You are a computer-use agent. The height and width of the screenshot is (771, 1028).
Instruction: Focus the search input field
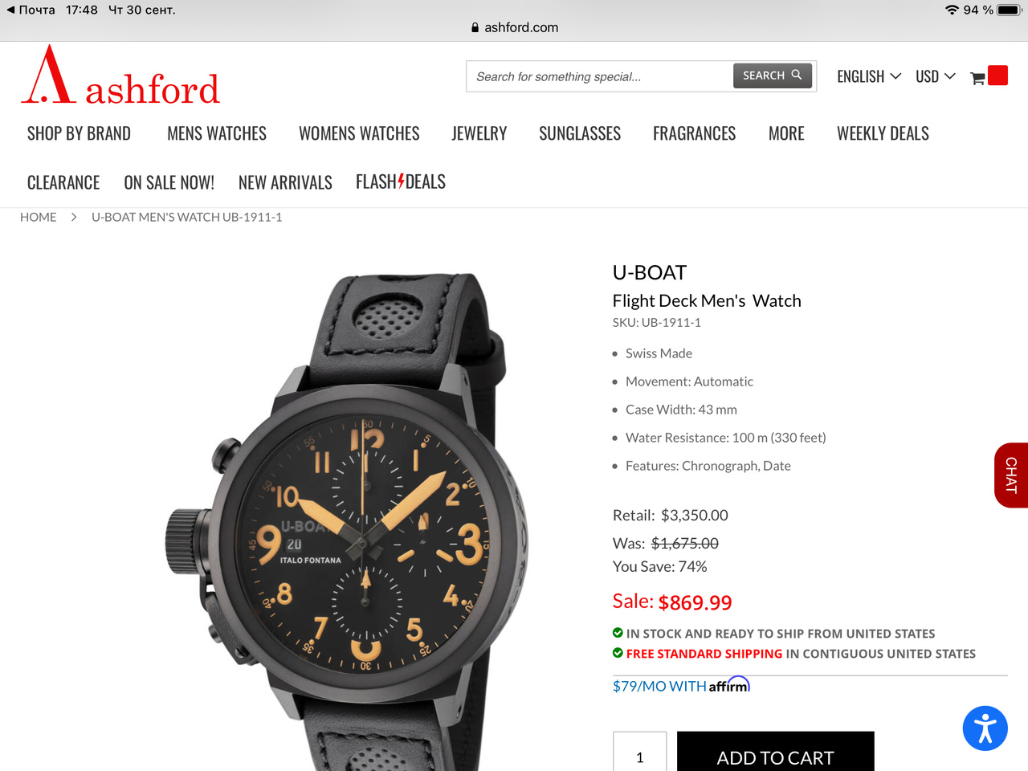coord(599,76)
